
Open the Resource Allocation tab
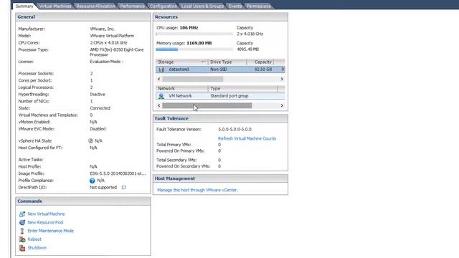(x=95, y=6)
